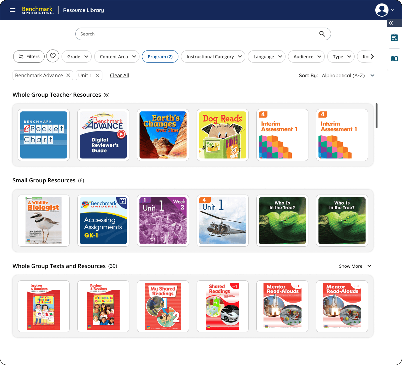Toggle the favorites heart filter
The height and width of the screenshot is (365, 402).
[x=53, y=56]
